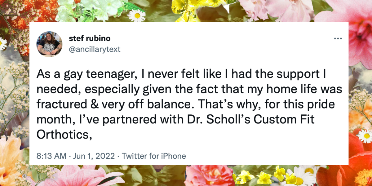Click the white daisy at the right edge
The width and height of the screenshot is (372, 186).
(x=365, y=136)
